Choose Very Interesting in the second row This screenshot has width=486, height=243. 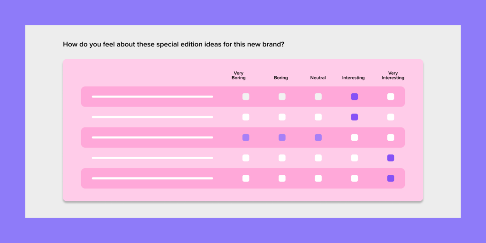pyautogui.click(x=391, y=117)
